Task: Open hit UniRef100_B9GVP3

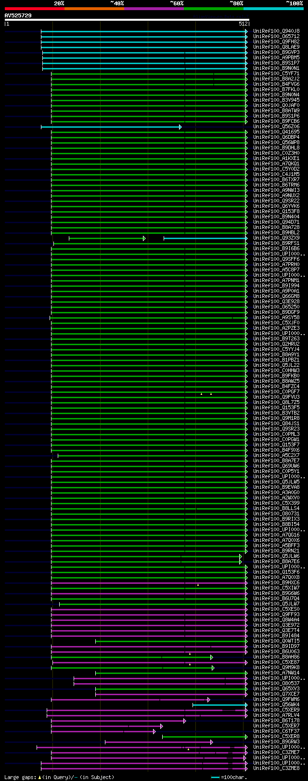Action: 276,52
